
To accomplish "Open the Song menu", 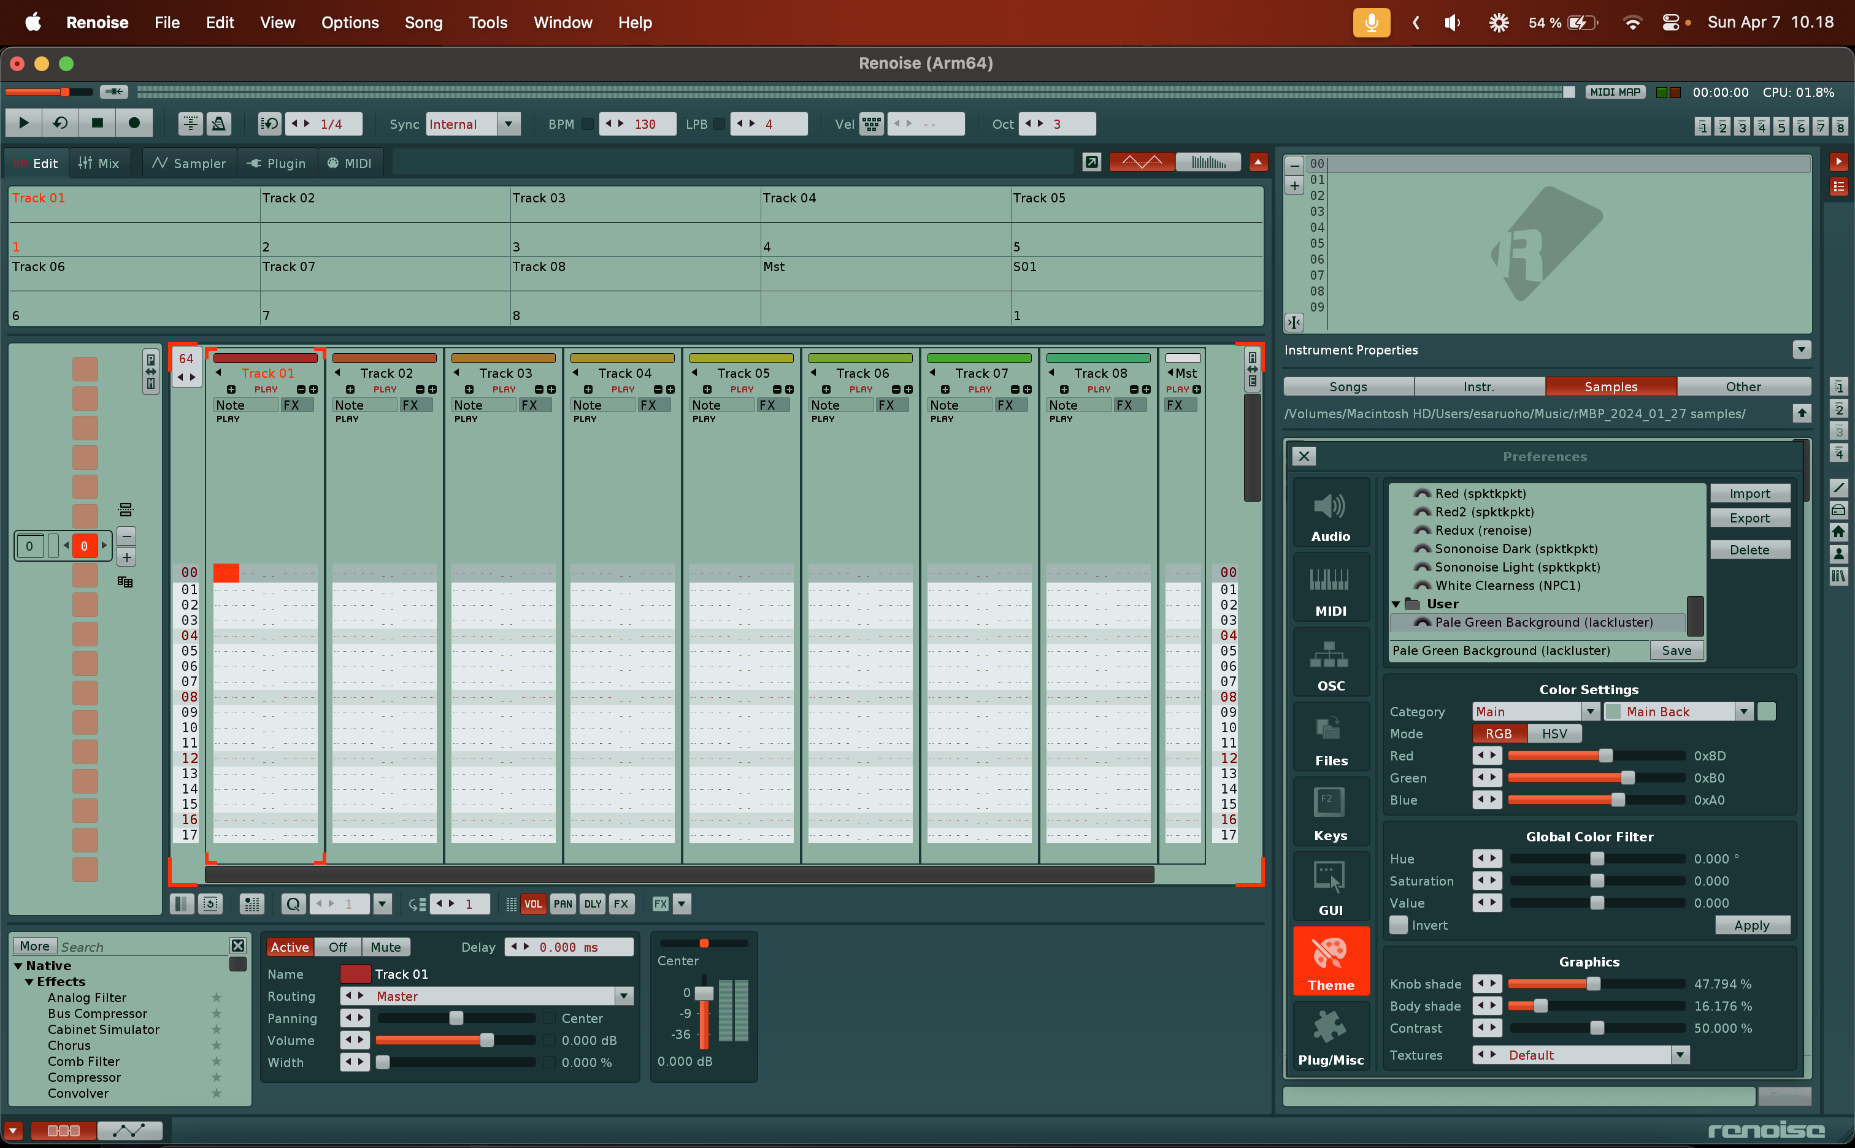I will click(x=423, y=23).
